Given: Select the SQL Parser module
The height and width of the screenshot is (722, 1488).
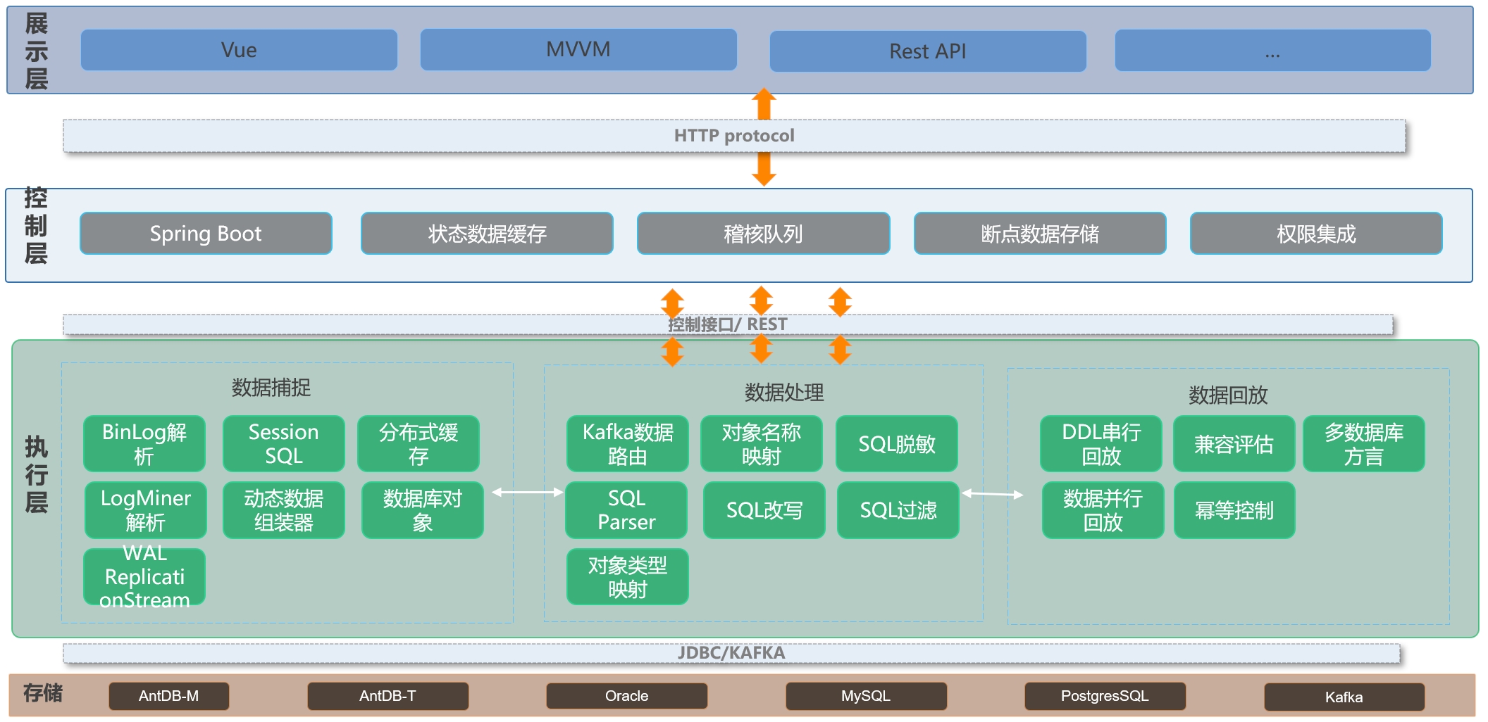Looking at the screenshot, I should tap(626, 510).
